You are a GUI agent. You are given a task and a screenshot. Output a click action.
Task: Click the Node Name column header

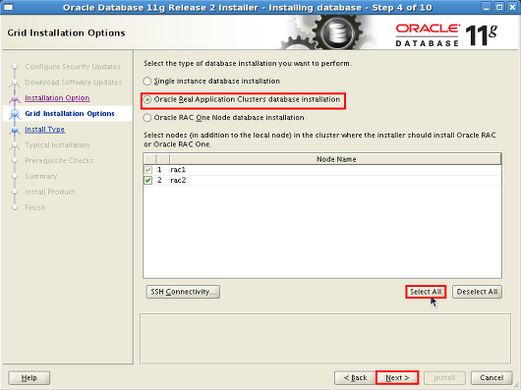pos(335,159)
